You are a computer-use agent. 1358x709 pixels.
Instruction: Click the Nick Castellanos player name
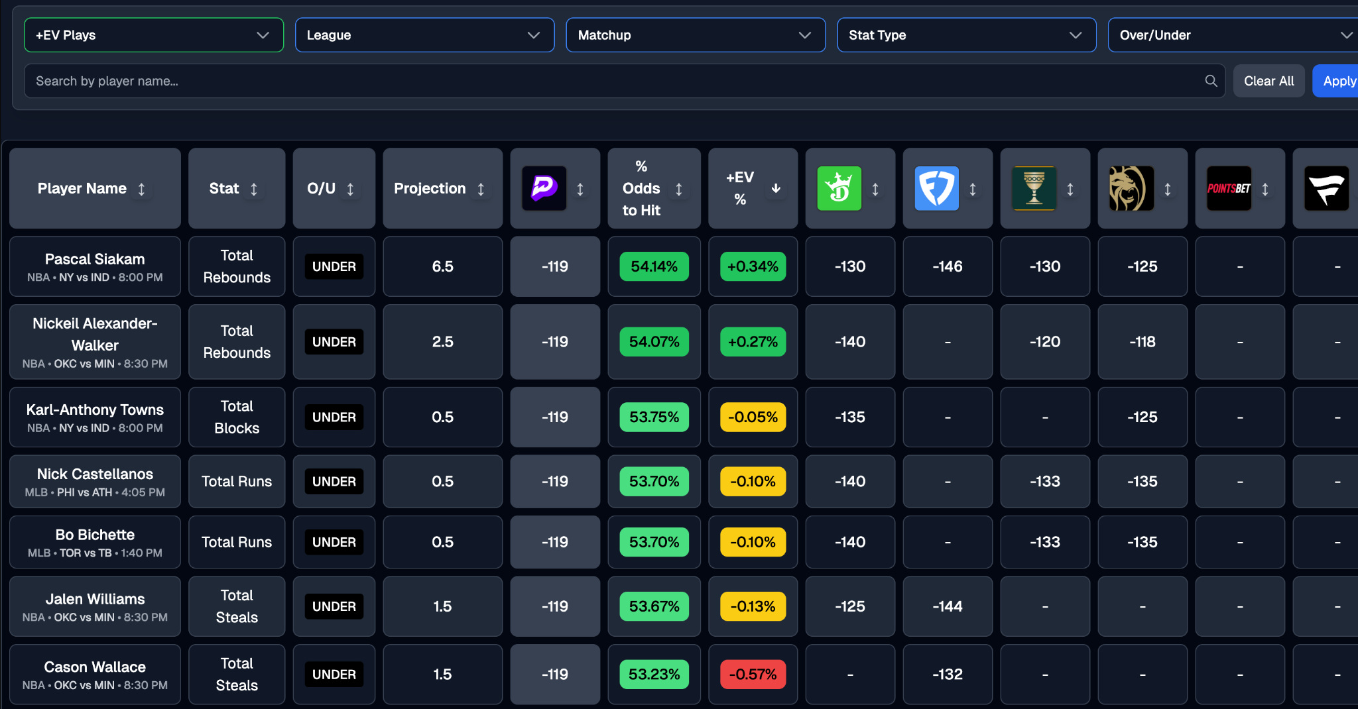[95, 474]
